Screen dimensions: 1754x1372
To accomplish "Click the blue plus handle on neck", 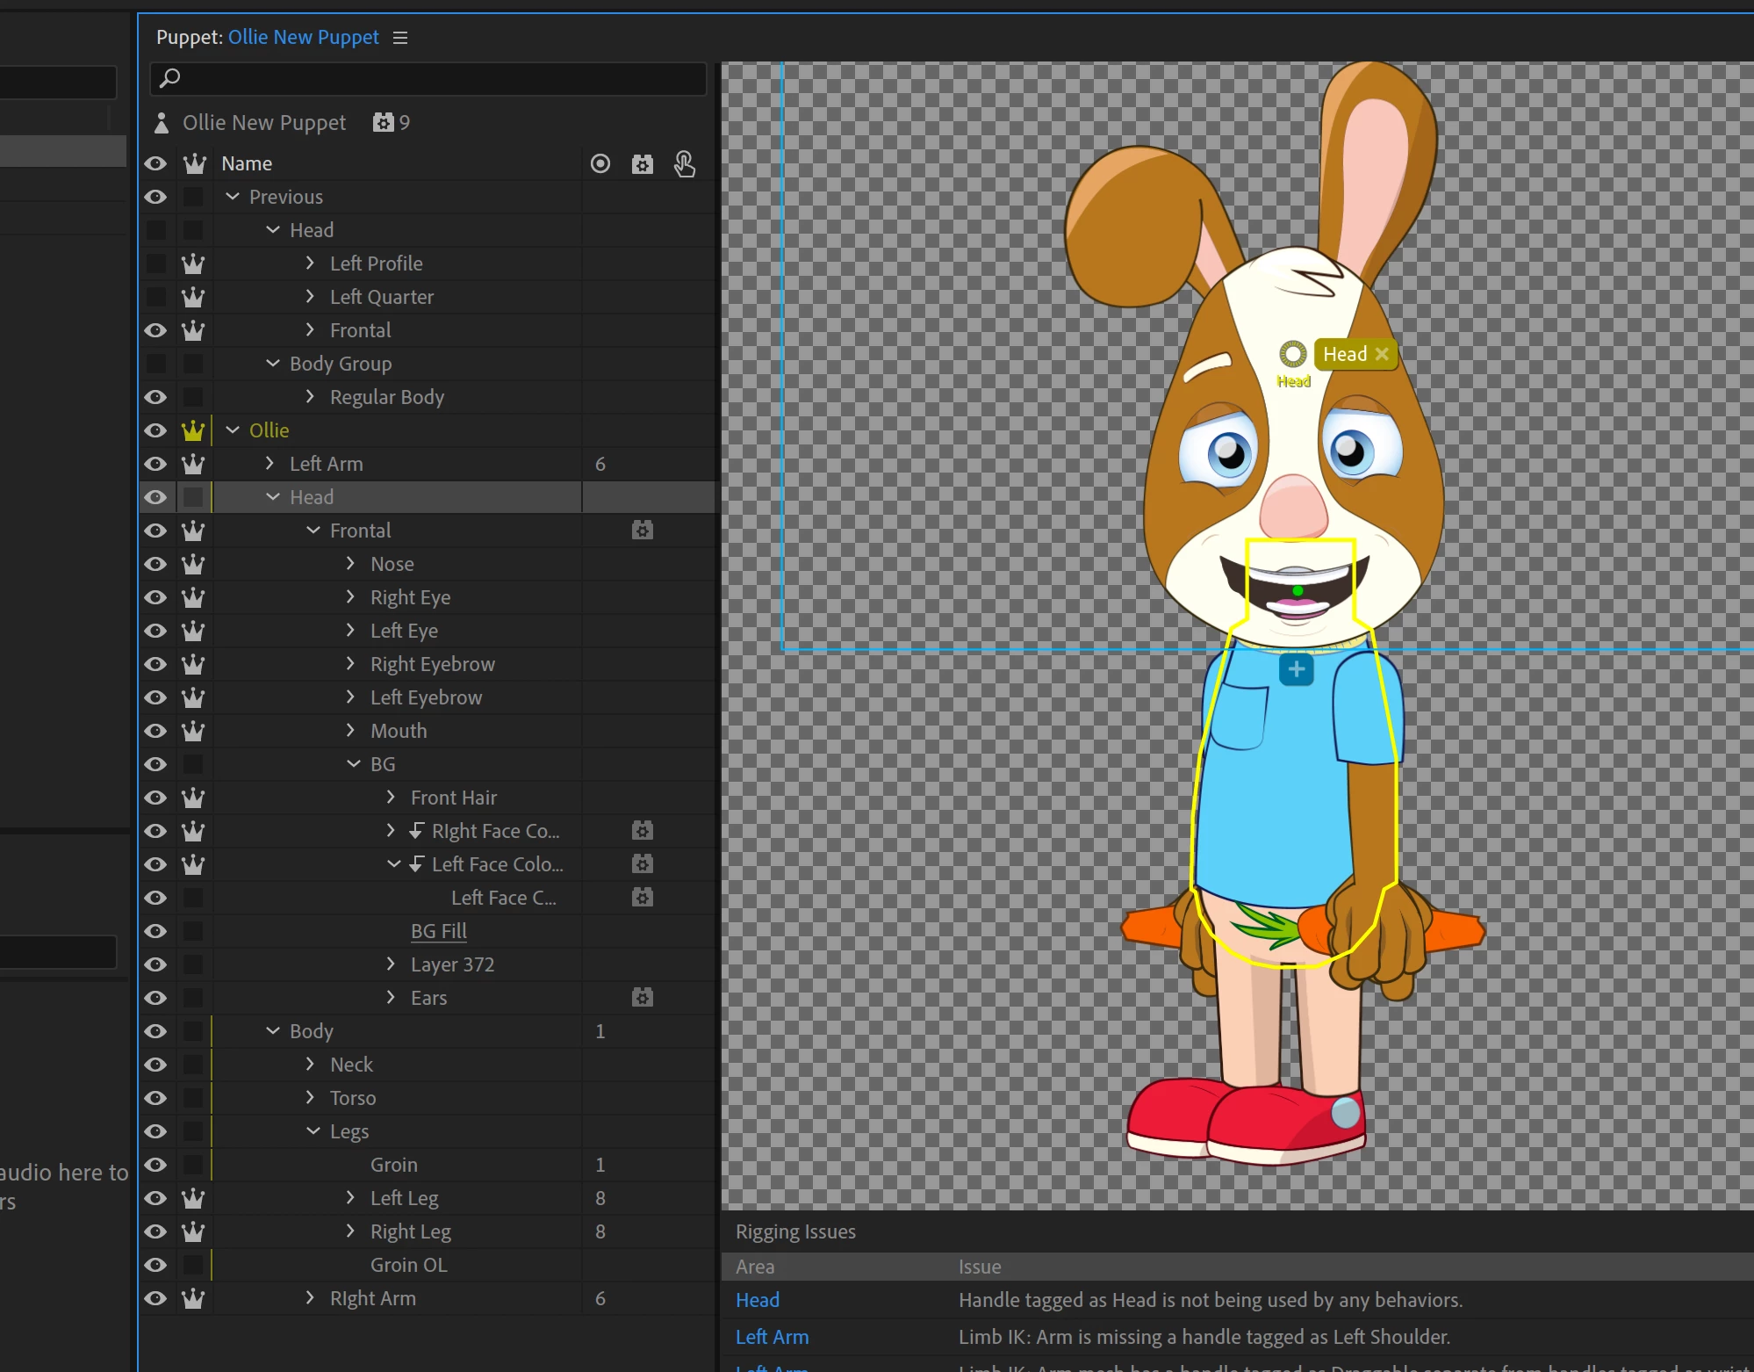I will pos(1296,669).
